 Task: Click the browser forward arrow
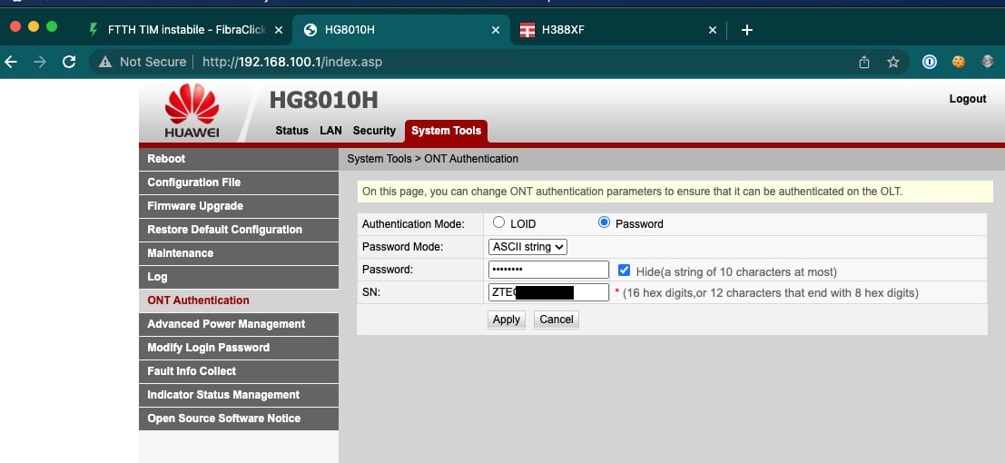click(40, 62)
